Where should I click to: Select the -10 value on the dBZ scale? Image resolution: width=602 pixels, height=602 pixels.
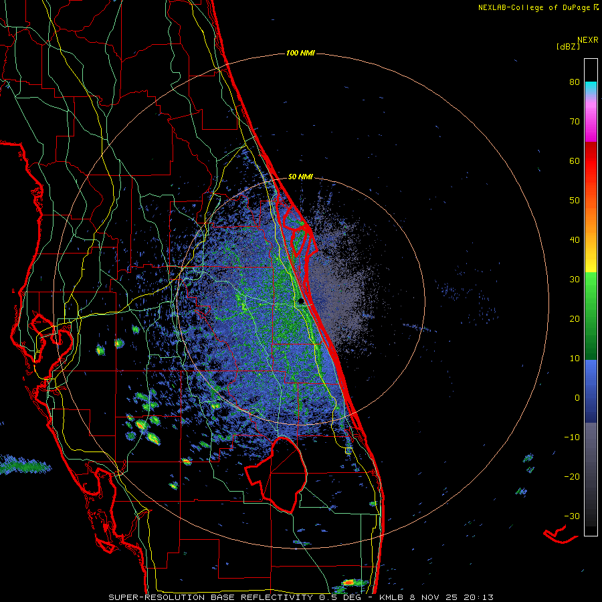pyautogui.click(x=572, y=437)
